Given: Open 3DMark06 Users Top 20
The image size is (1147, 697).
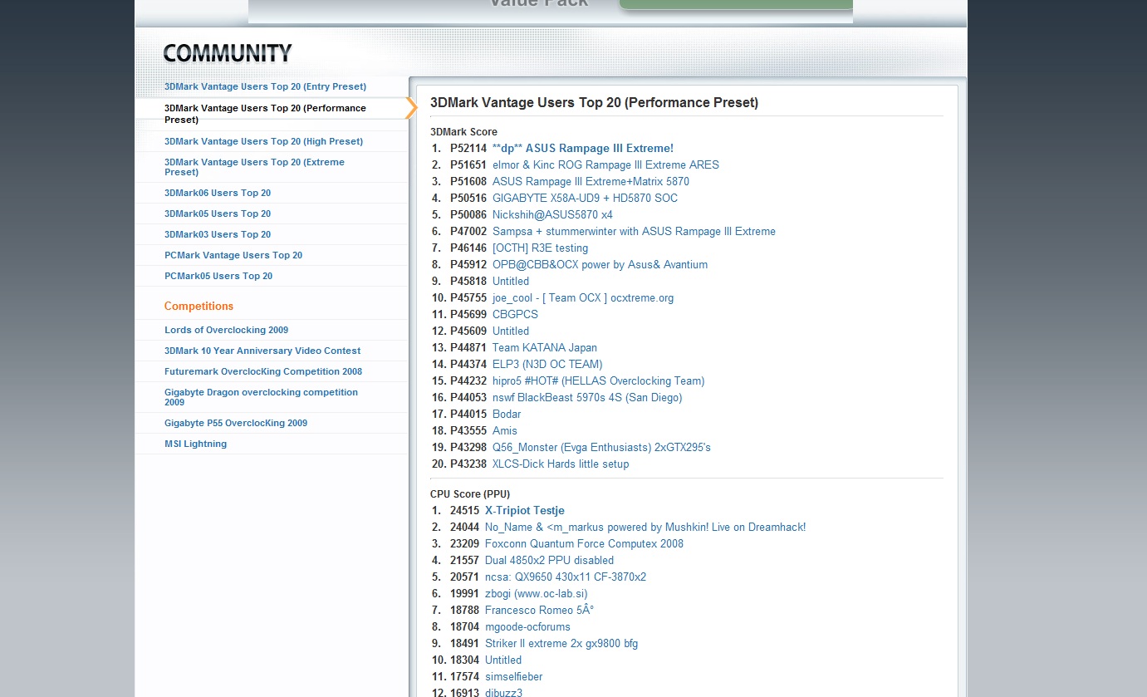Looking at the screenshot, I should point(218,193).
